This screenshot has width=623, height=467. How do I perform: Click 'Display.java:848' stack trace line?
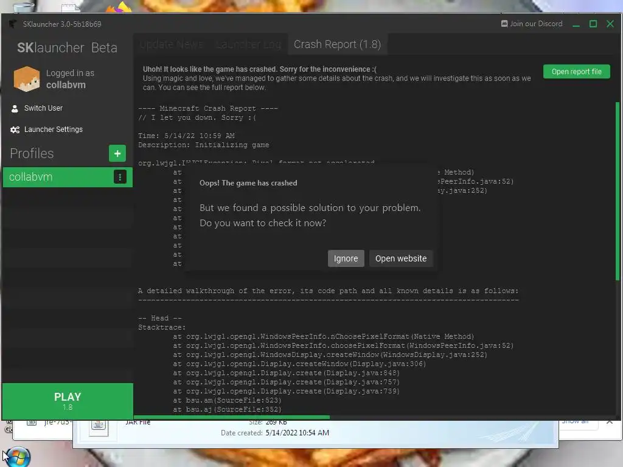[286, 373]
